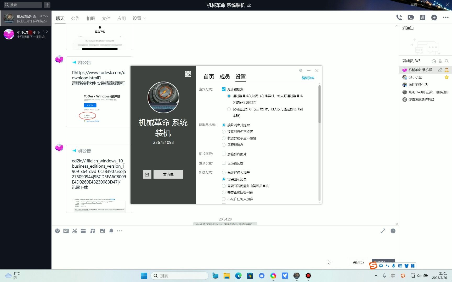Image resolution: width=452 pixels, height=282 pixels.
Task: Click the 编辑资料 link
Action: [308, 78]
